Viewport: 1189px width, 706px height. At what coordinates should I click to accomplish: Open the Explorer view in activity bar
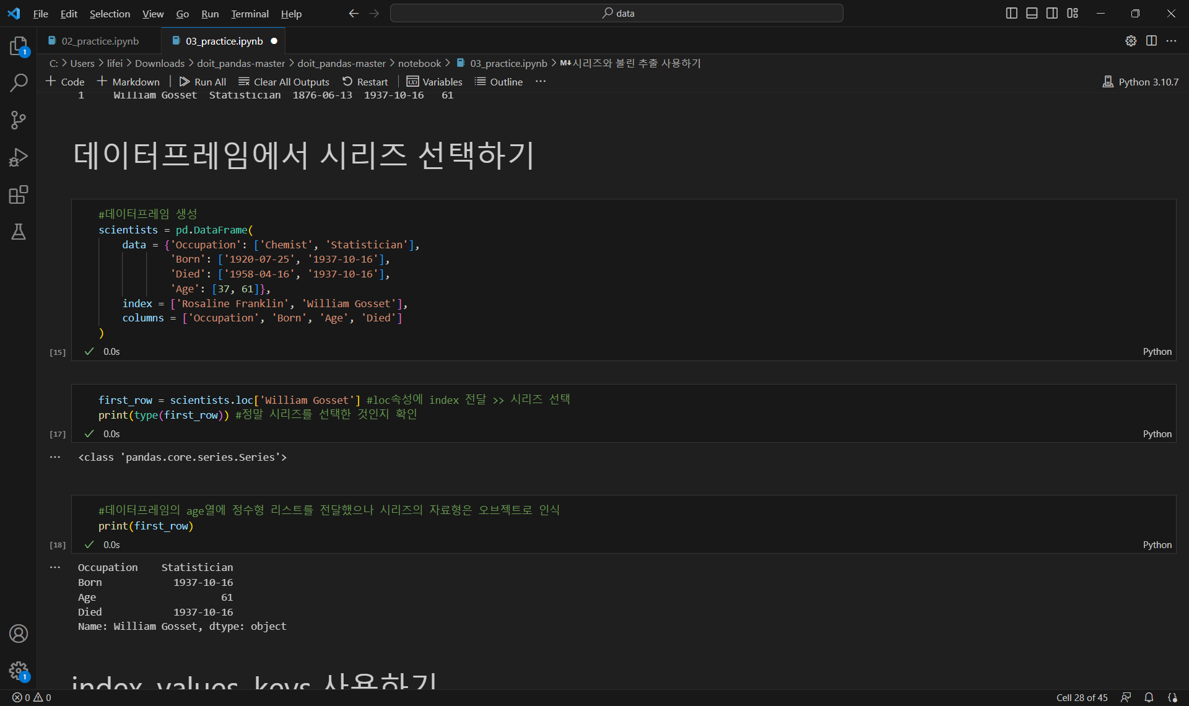point(19,46)
